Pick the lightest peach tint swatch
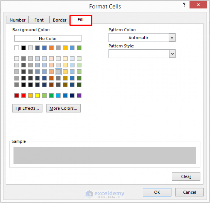210x203 pixels. 51,59
